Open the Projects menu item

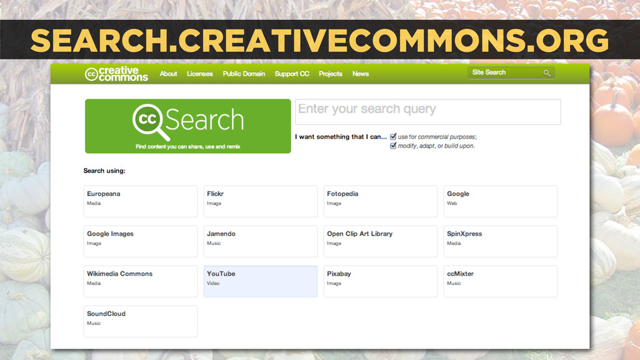coord(330,74)
